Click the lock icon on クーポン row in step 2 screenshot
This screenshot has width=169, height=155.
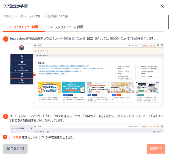coord(31,128)
